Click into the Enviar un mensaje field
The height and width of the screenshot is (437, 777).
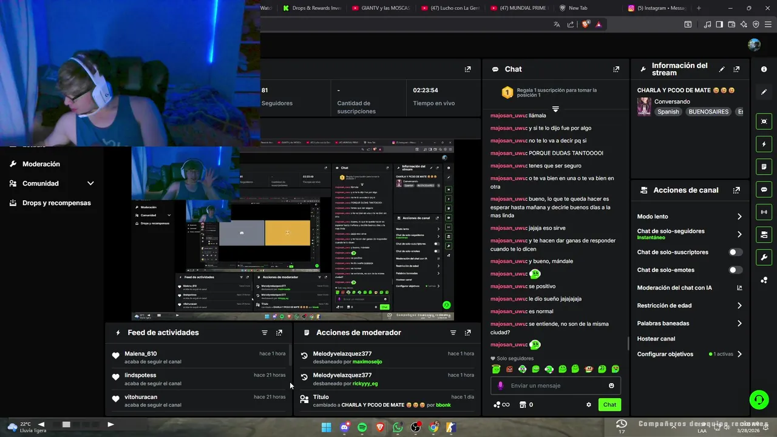pos(555,385)
